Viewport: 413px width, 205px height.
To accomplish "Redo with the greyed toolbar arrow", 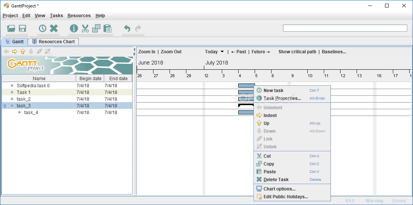I will pyautogui.click(x=138, y=28).
